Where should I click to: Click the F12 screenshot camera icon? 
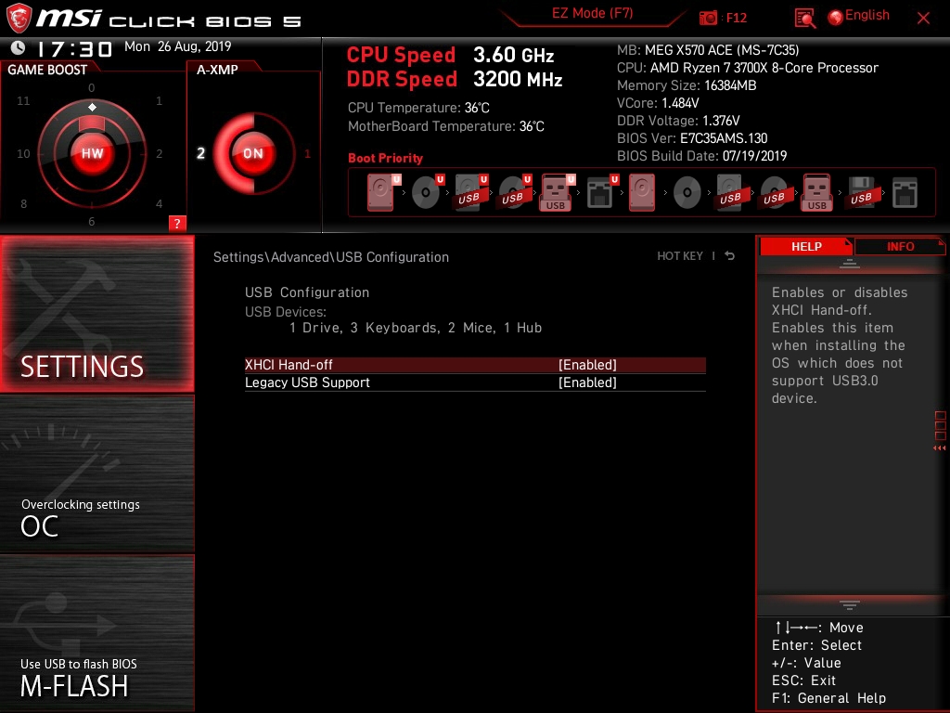(708, 18)
